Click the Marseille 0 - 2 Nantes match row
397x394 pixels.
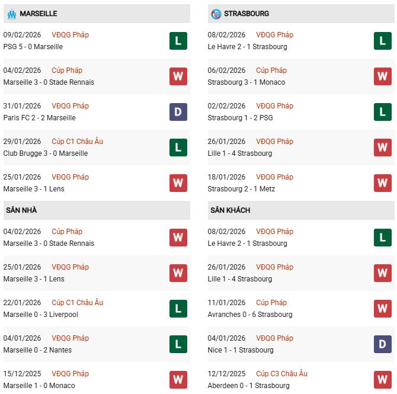click(x=37, y=350)
